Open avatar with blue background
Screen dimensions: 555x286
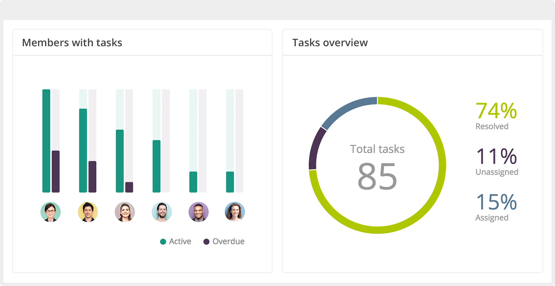point(235,212)
